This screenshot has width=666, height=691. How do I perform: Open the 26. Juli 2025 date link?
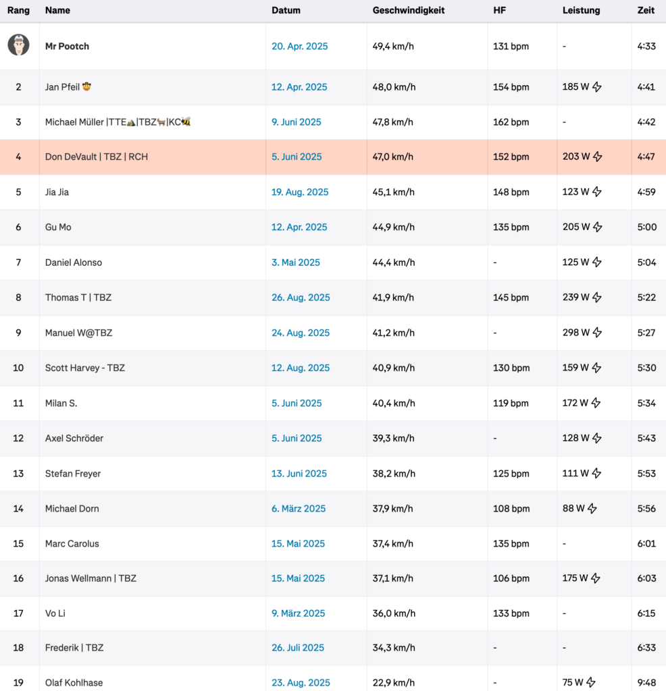click(298, 648)
